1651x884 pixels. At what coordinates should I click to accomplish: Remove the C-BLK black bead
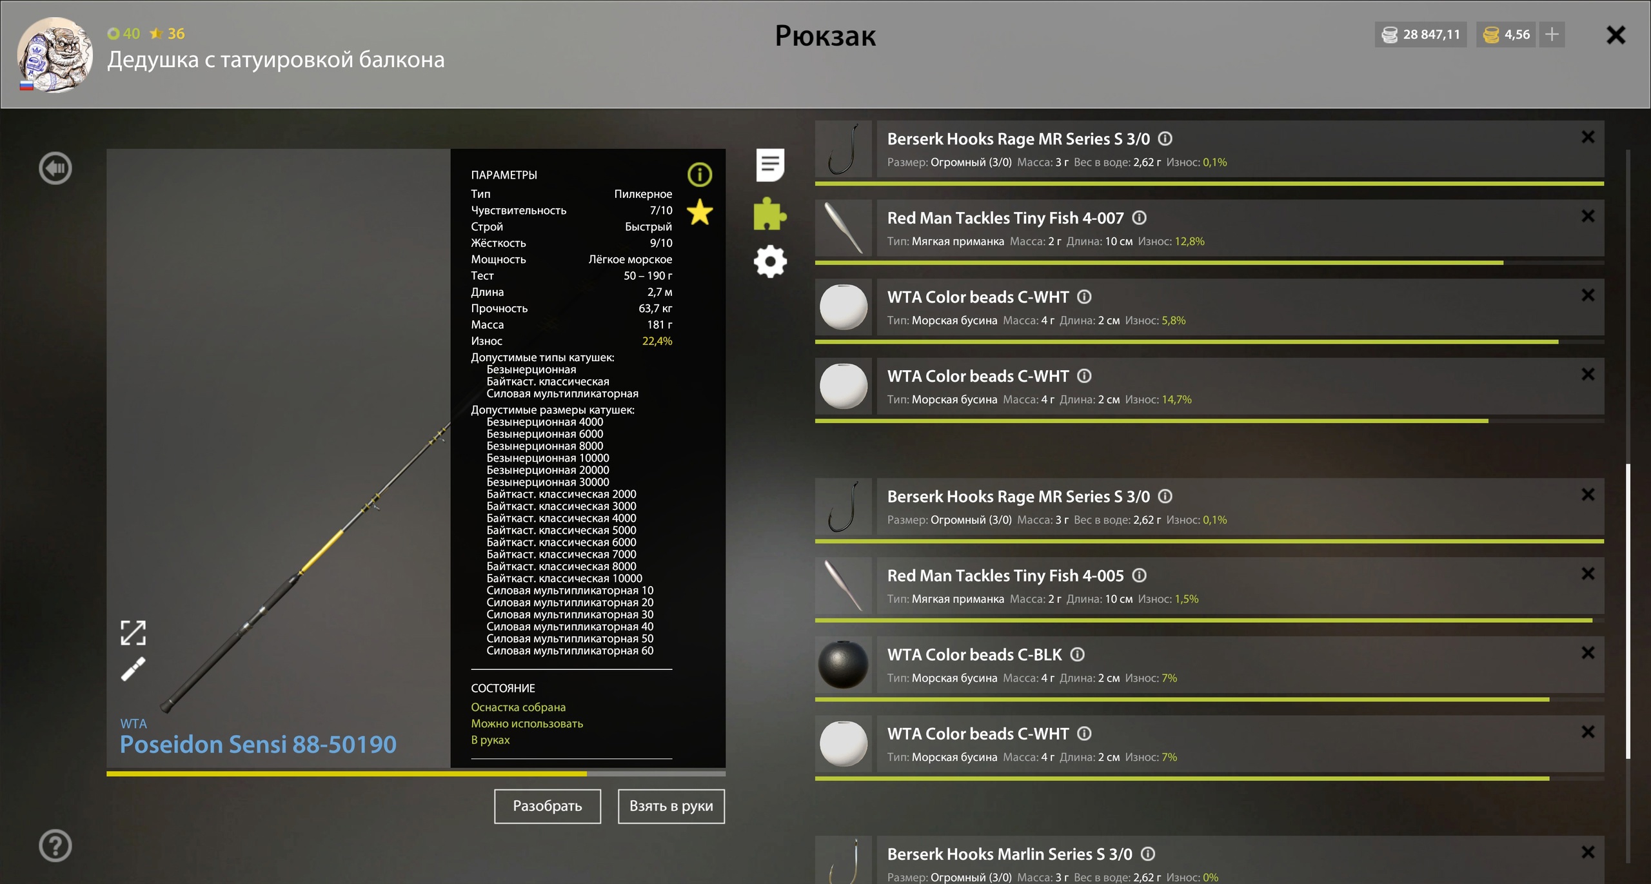[x=1588, y=653]
